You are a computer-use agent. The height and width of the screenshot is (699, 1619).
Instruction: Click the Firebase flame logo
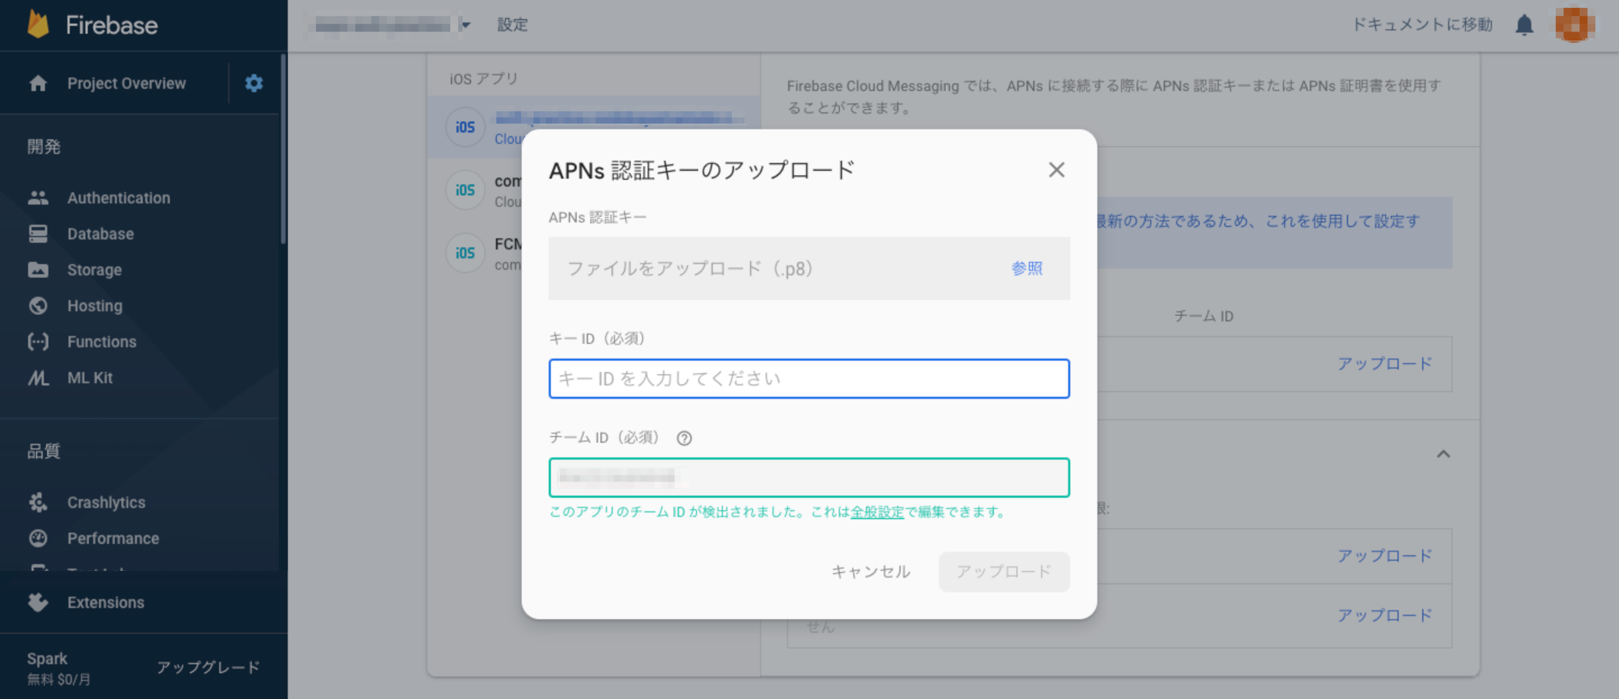pos(38,25)
